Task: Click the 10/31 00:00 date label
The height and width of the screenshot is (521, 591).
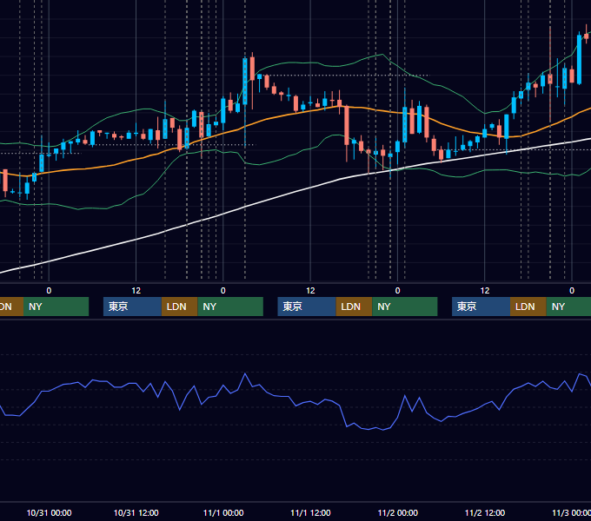Action: [x=49, y=512]
